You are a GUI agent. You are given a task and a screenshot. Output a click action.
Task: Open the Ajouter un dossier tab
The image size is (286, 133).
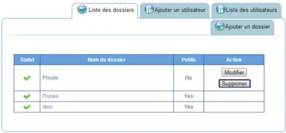click(247, 27)
